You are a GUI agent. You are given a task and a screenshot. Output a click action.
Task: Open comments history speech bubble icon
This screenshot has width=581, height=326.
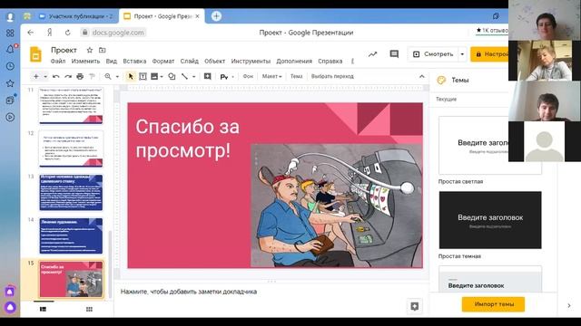[394, 54]
